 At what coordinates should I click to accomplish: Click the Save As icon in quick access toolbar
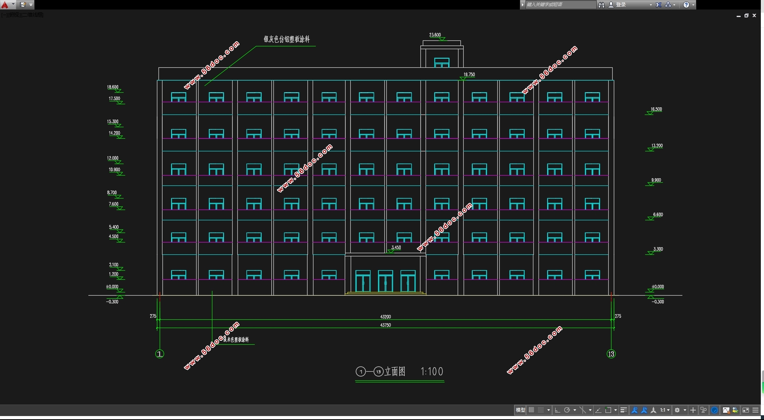(x=23, y=5)
